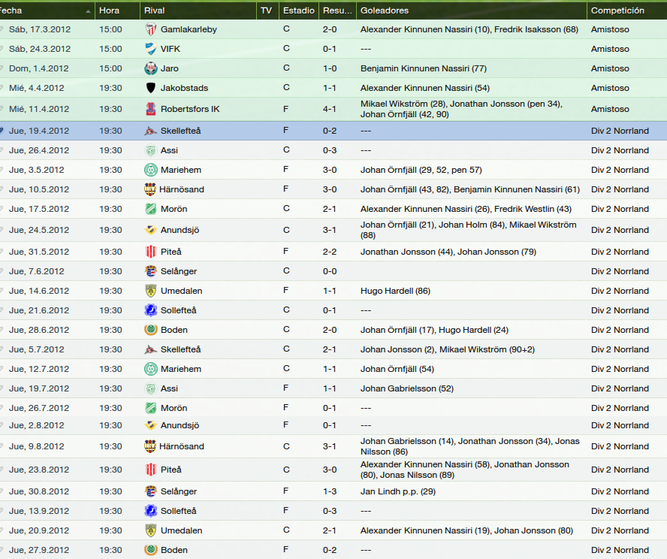Click Piteå crest in 31.5.2012 row
This screenshot has width=667, height=559.
pos(150,252)
